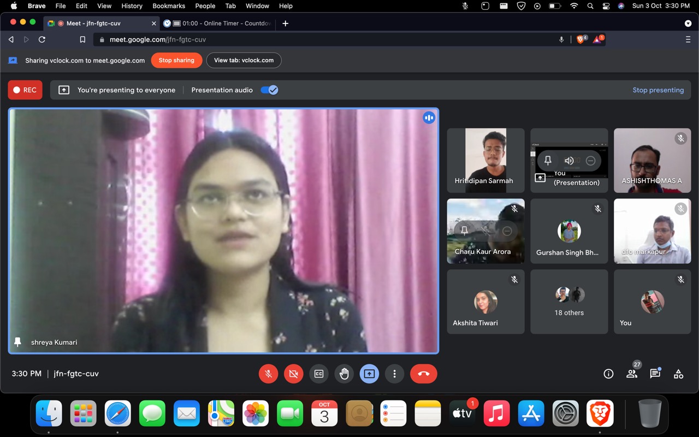
Task: Click the present screen icon in call controls
Action: tap(369, 374)
